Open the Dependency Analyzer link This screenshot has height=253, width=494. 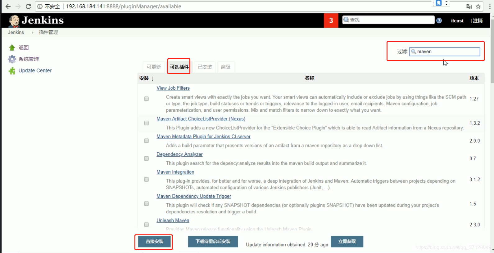[179, 154]
